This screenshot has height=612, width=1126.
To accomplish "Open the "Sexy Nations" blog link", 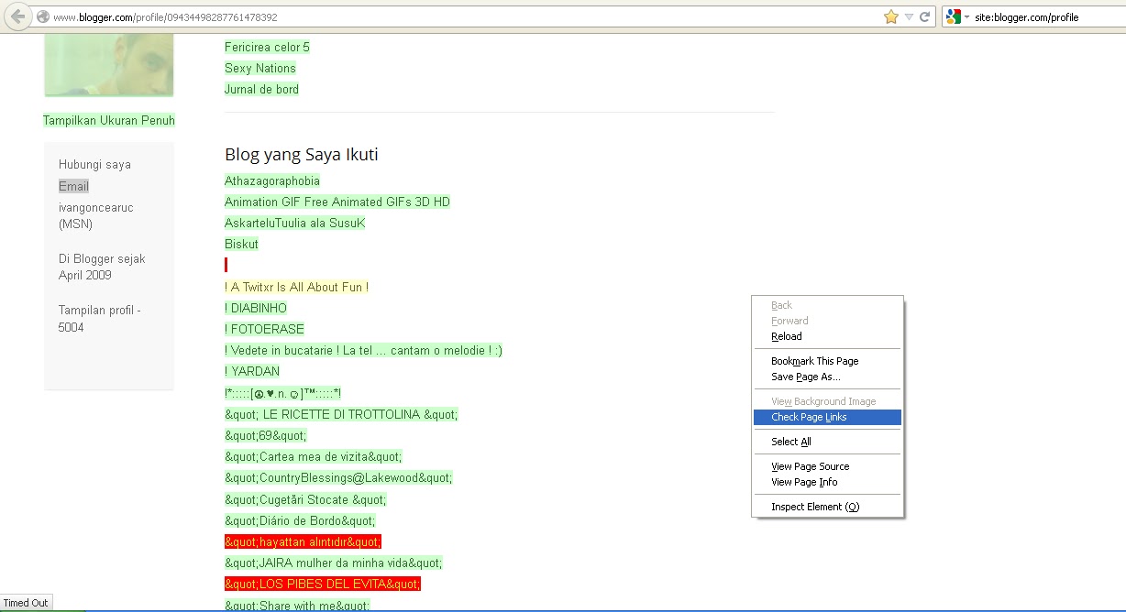I will [260, 68].
